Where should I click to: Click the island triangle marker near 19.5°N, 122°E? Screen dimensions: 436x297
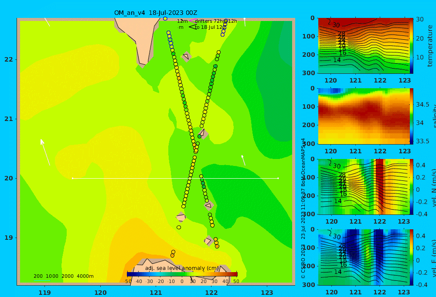208,206
